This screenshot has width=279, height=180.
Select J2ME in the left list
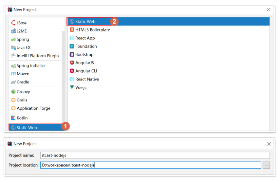click(x=35, y=31)
